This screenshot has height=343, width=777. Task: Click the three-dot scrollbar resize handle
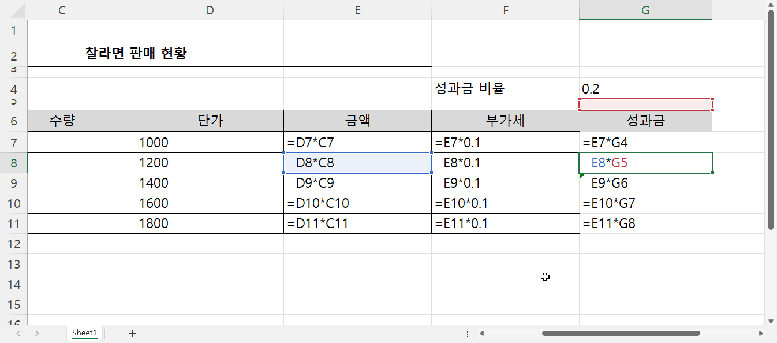[x=468, y=333]
